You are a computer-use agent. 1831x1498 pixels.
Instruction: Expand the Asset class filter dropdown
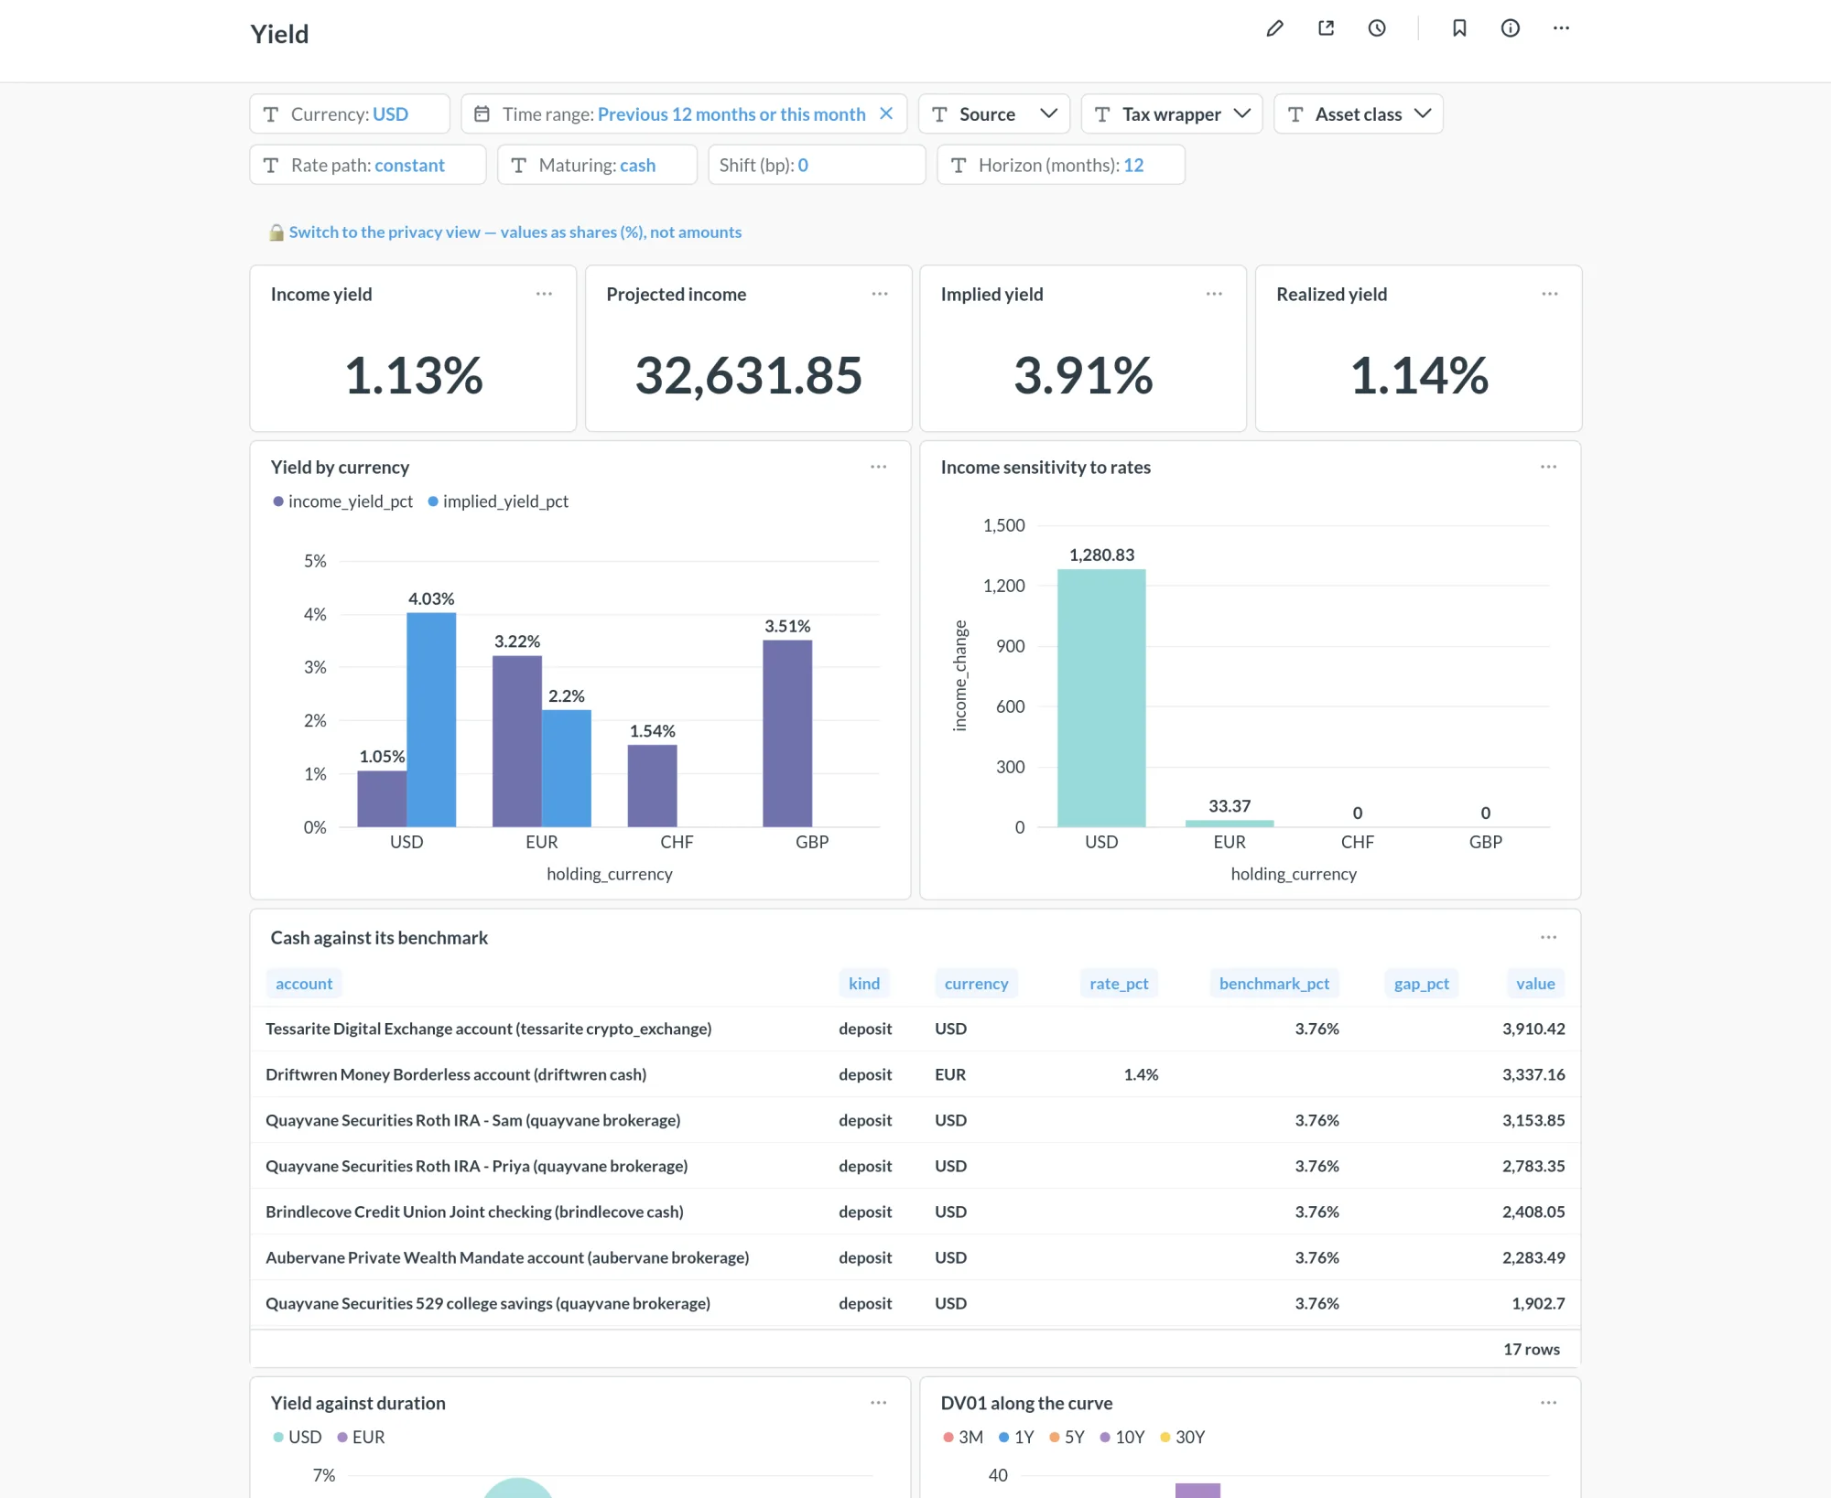pyautogui.click(x=1359, y=113)
